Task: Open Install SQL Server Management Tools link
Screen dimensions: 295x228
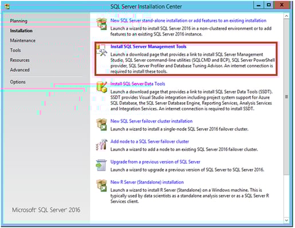Action: click(148, 47)
